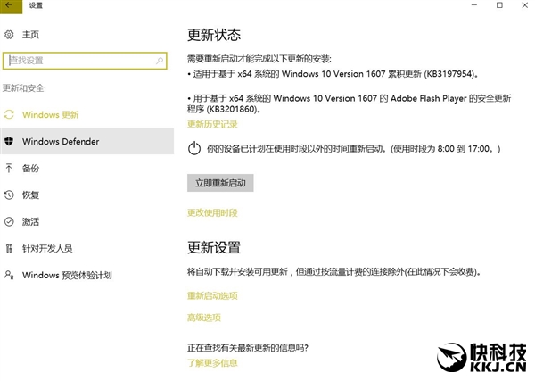
Task: Click the 针对开发人员 tools icon
Action: [x=9, y=248]
